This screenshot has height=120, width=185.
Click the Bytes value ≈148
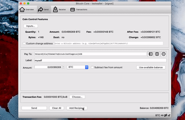click(x=41, y=37)
